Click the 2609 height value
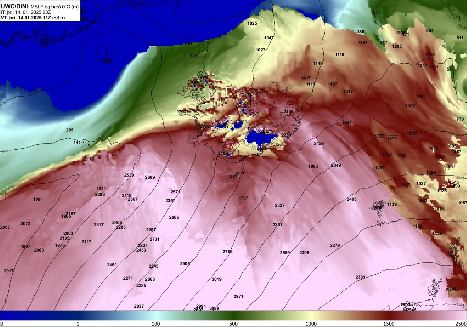Viewport: 467px width, 327px height. pos(150,177)
